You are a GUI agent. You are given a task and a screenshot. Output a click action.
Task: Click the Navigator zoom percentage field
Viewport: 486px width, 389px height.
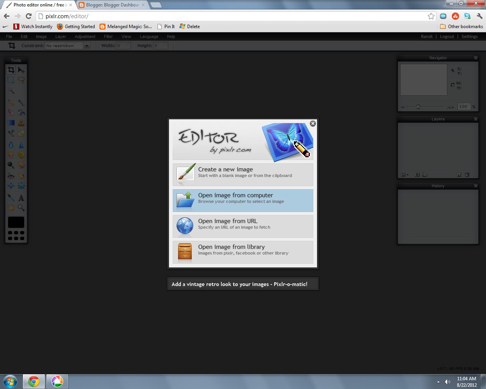pyautogui.click(x=464, y=107)
